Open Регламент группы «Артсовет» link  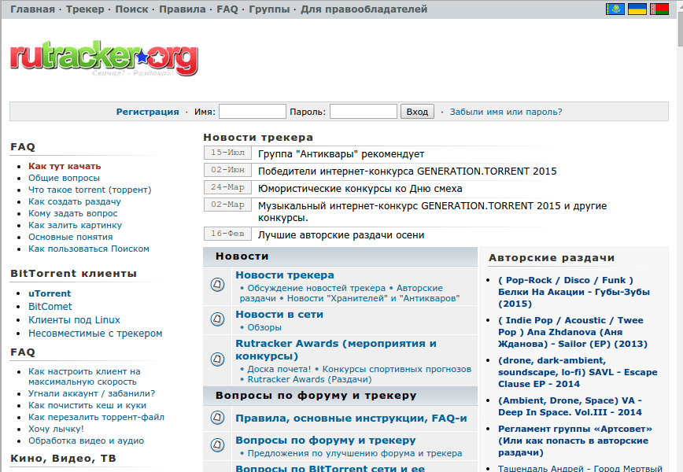pyautogui.click(x=575, y=441)
